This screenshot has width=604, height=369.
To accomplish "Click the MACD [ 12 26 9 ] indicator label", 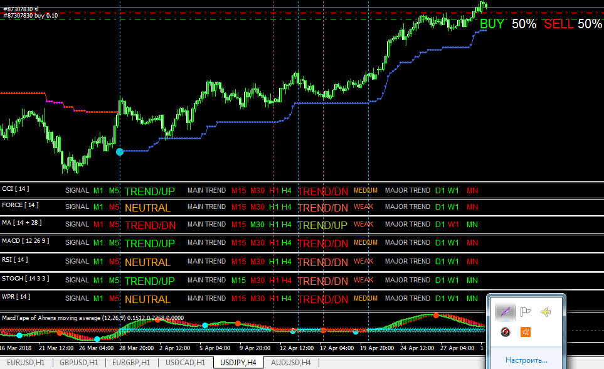I will [26, 241].
